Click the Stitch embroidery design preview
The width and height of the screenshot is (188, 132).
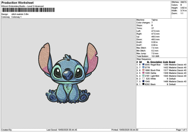(68, 73)
